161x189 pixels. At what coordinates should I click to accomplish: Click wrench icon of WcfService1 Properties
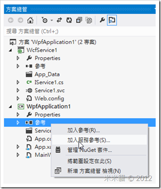29,58
